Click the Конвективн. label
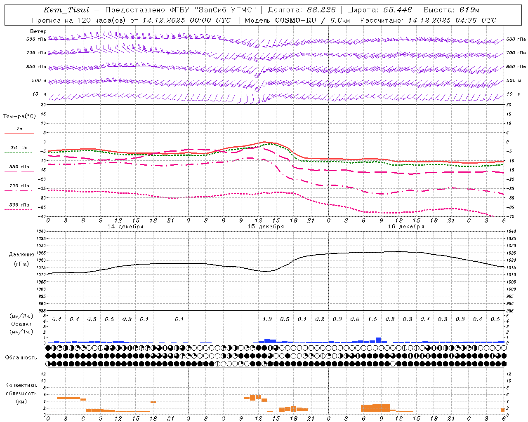 point(21,385)
